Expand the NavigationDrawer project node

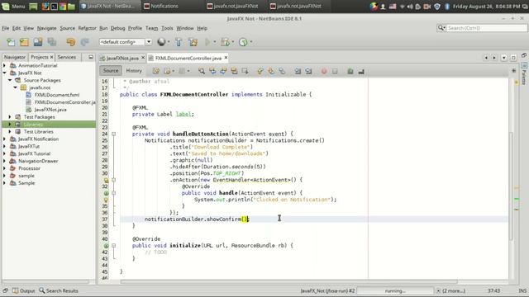coord(4,161)
